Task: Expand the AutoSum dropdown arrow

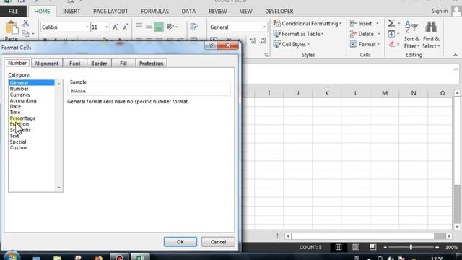Action: 399,23
